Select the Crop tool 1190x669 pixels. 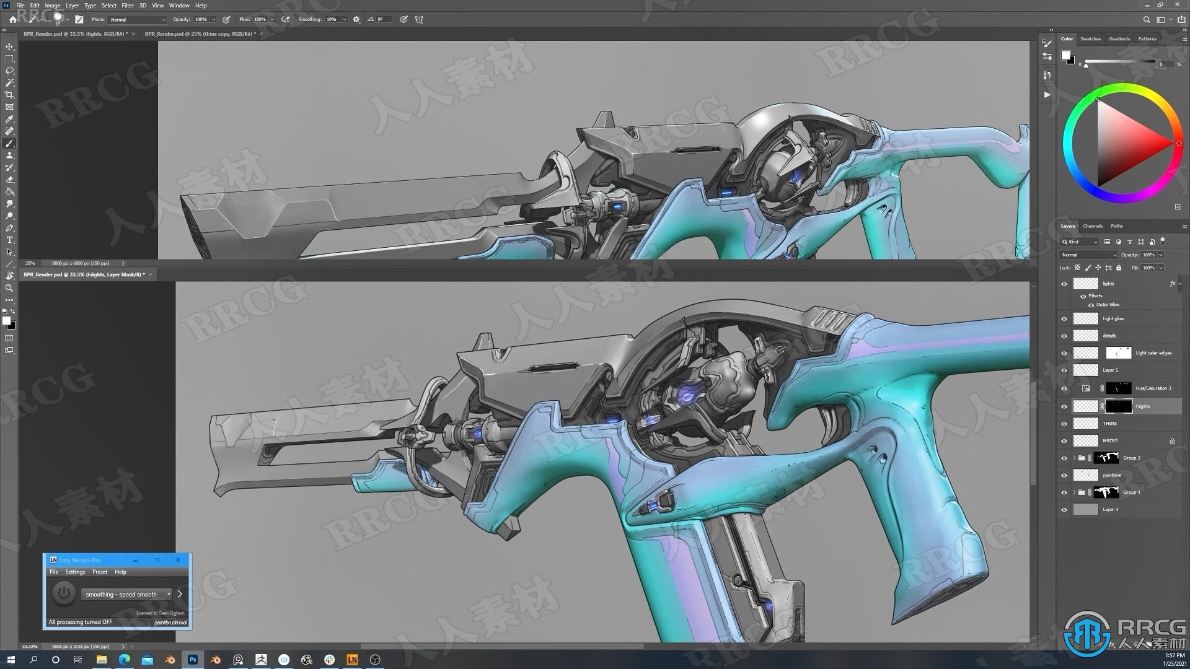(x=9, y=95)
